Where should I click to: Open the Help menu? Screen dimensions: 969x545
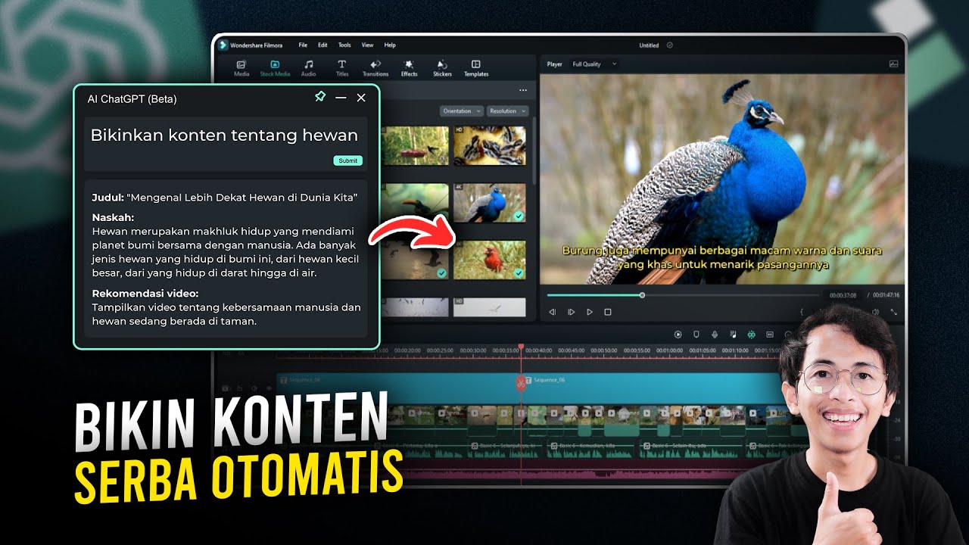click(x=390, y=45)
